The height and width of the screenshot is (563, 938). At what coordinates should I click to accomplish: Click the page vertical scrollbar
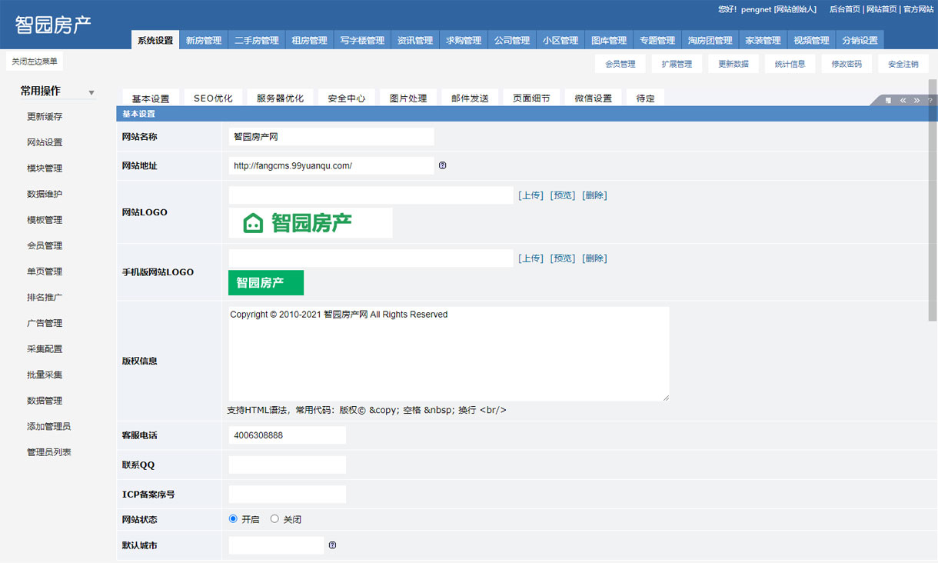pos(933,200)
